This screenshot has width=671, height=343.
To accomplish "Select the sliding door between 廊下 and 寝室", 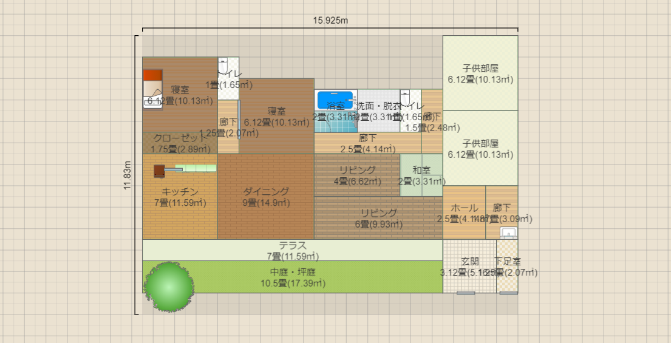I will pyautogui.click(x=239, y=120).
